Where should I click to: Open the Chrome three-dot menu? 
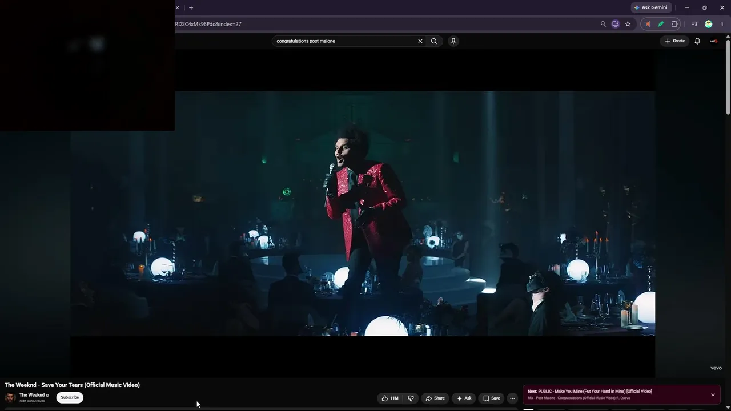coord(722,24)
